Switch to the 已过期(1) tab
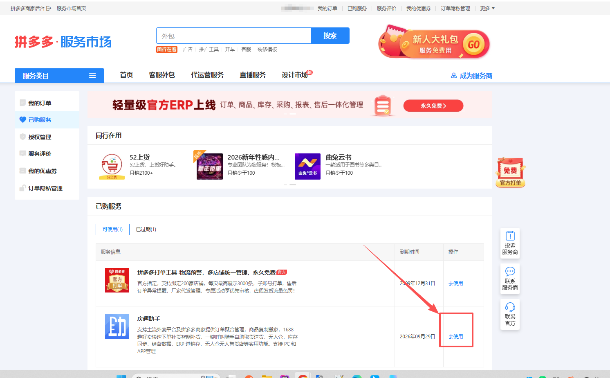Image resolution: width=610 pixels, height=378 pixels. click(x=146, y=229)
